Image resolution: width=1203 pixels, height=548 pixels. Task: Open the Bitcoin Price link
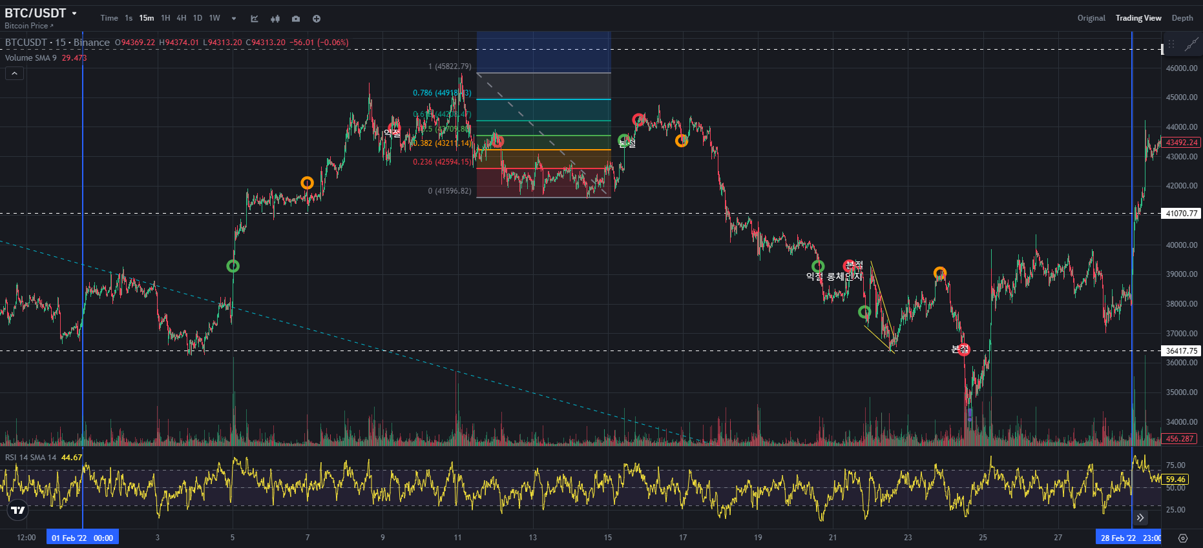coord(29,26)
